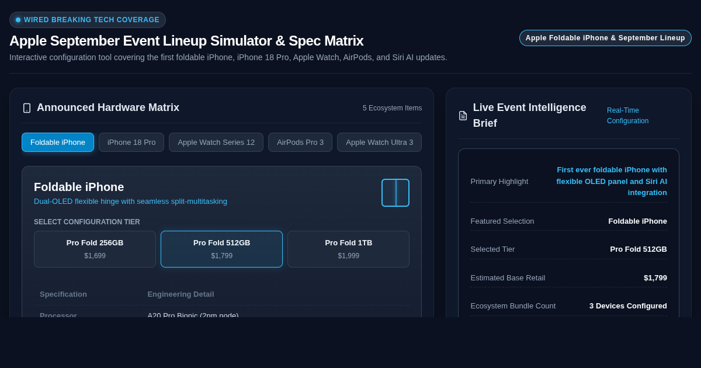Image resolution: width=701 pixels, height=368 pixels.
Task: Click the Estimated Base Retail label
Action: pyautogui.click(x=508, y=278)
